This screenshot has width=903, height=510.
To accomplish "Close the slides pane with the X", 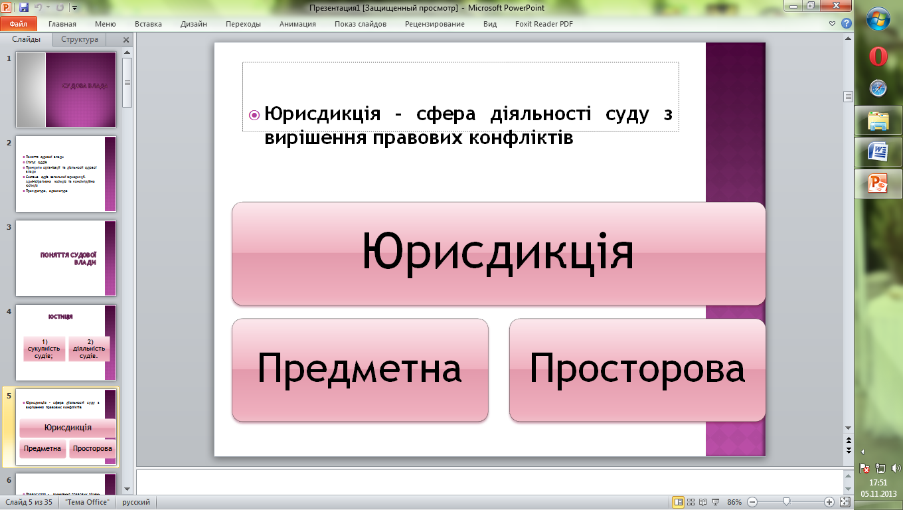I will coord(126,39).
